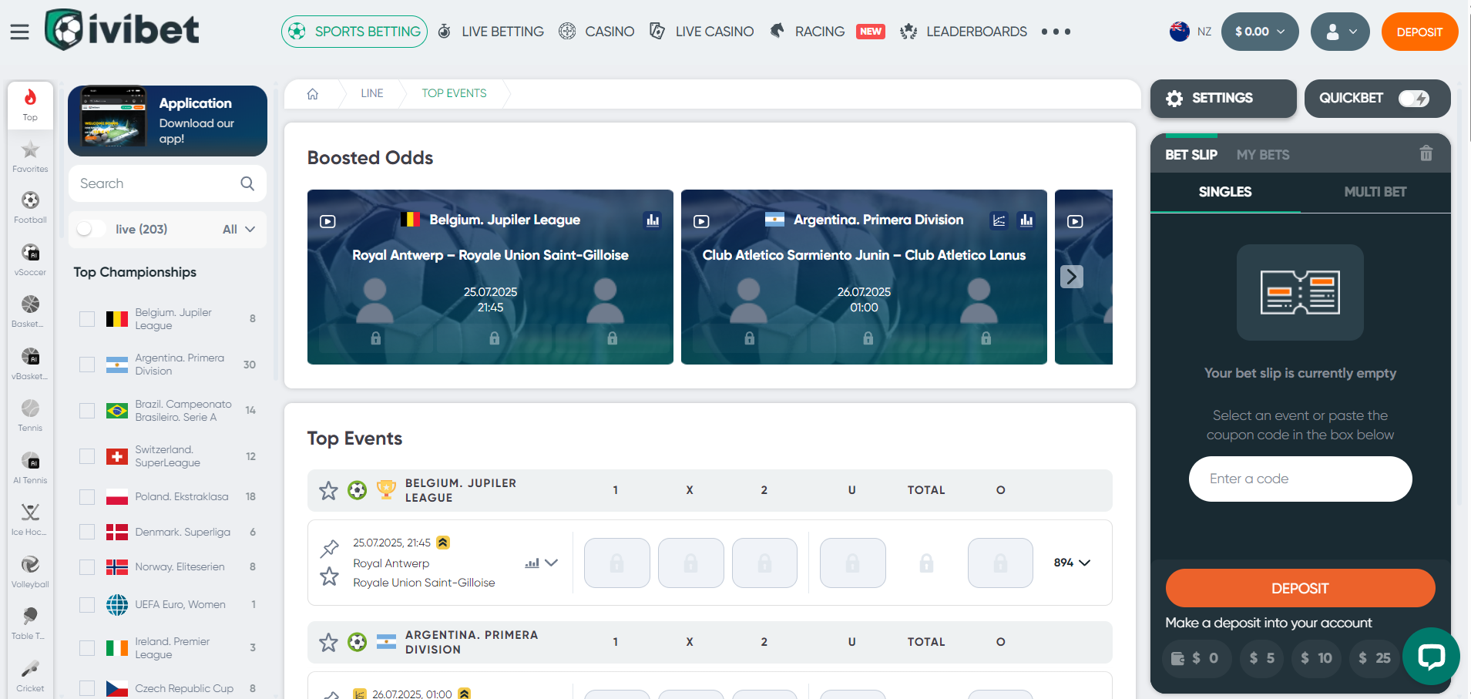Open line chart icon on Argentina Primera card
1471x699 pixels.
point(999,220)
